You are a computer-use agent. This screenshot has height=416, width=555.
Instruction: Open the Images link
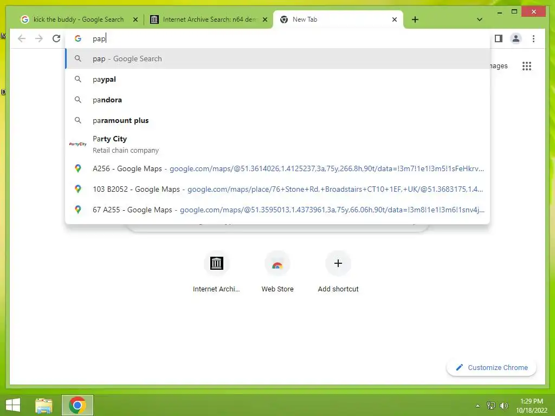click(499, 66)
